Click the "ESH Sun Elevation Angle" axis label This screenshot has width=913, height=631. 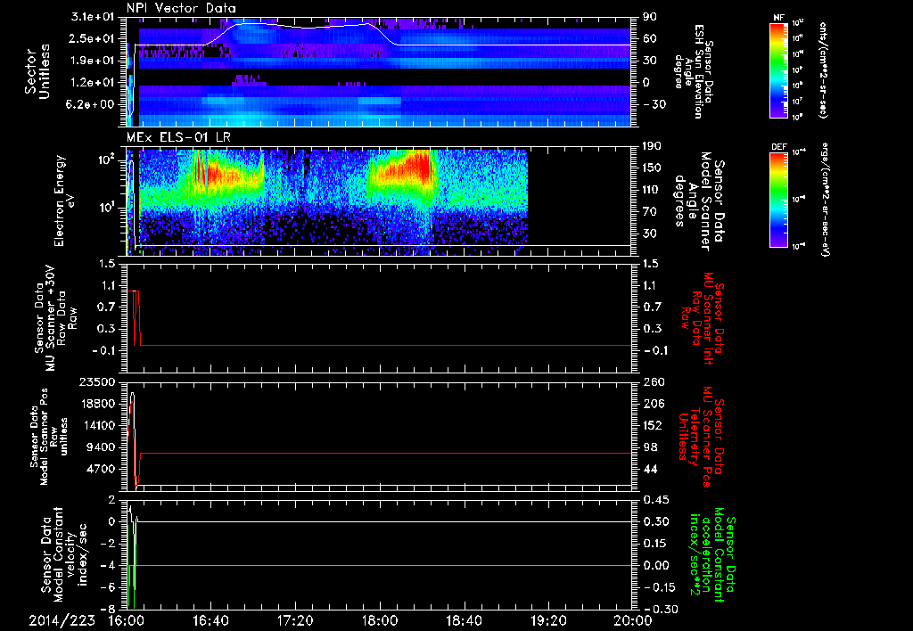(693, 71)
